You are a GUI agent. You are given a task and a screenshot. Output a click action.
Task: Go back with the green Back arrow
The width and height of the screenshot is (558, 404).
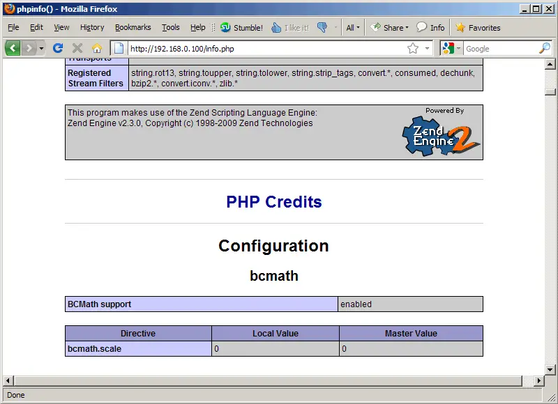tap(13, 48)
